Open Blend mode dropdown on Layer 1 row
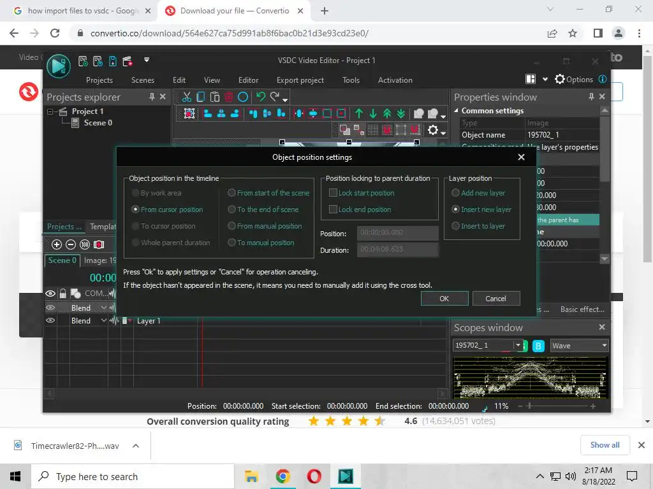653x489 pixels. pyautogui.click(x=104, y=321)
